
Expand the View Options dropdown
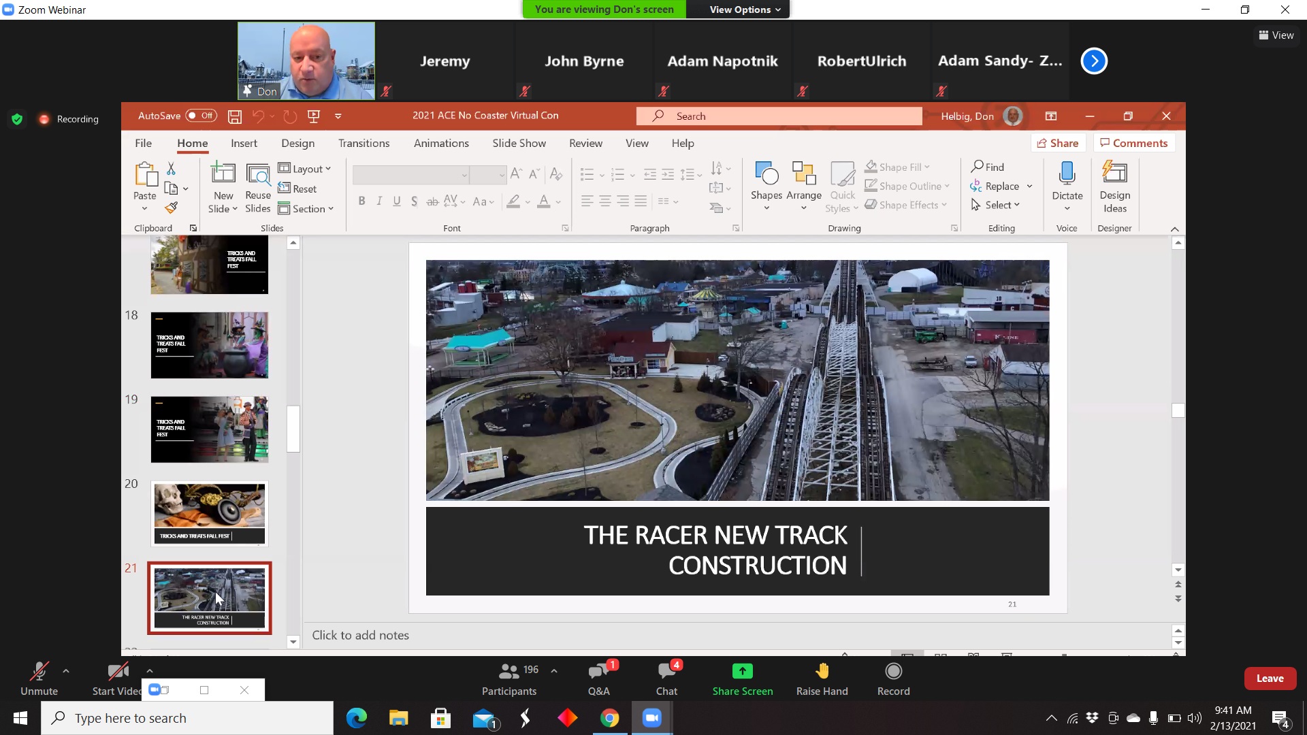(x=745, y=10)
